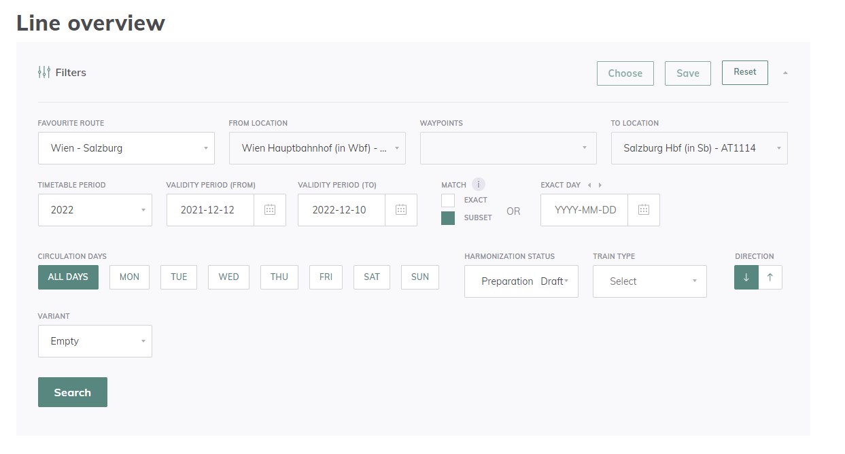Toggle the MON circulation day

129,277
